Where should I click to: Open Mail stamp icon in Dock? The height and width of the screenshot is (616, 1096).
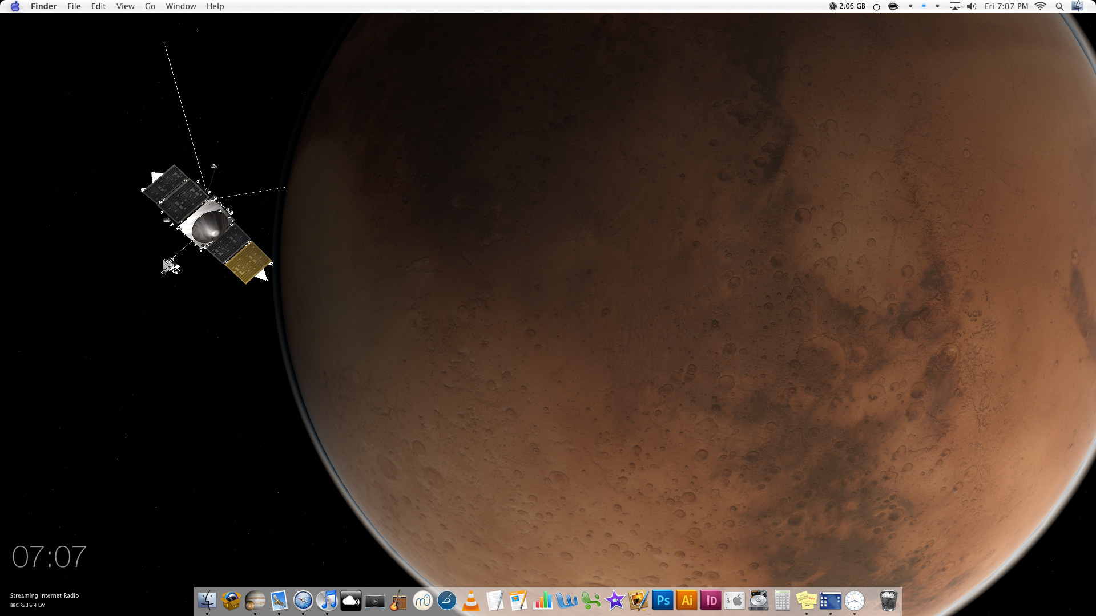(279, 601)
